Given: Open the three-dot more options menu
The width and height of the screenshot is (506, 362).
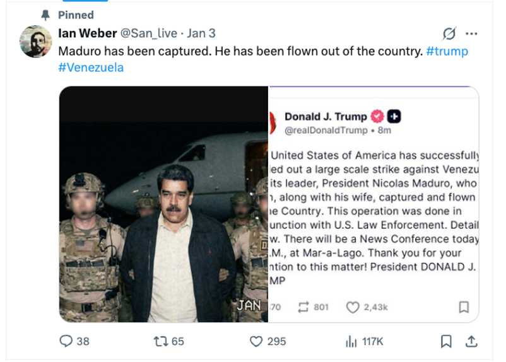Looking at the screenshot, I should coord(471,33).
